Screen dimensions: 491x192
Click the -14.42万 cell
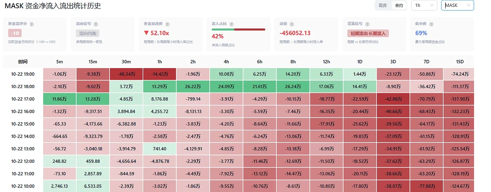coord(160,74)
